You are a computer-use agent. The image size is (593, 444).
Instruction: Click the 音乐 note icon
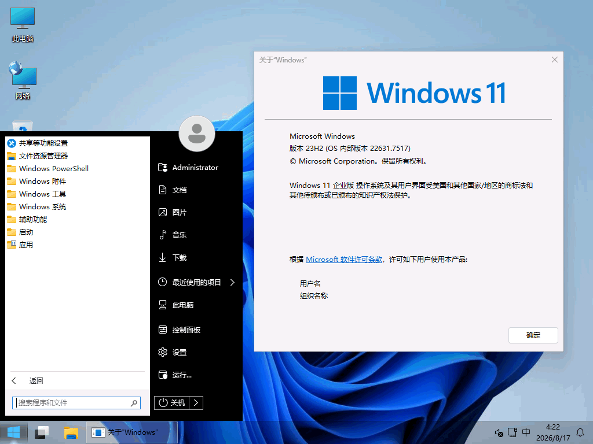coord(163,235)
